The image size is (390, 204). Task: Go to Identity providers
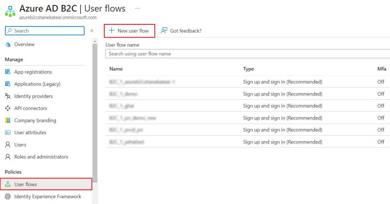tap(33, 96)
